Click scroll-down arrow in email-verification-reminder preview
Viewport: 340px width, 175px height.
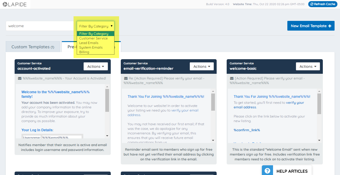click(x=213, y=140)
